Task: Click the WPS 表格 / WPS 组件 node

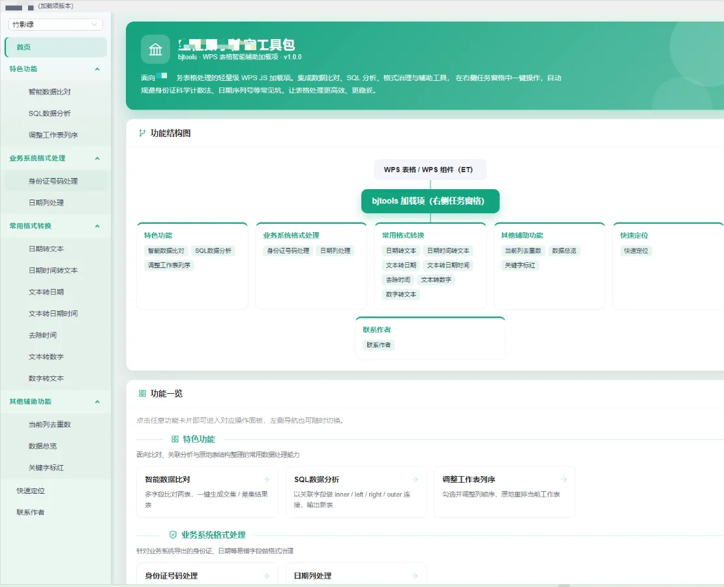Action: [x=430, y=170]
